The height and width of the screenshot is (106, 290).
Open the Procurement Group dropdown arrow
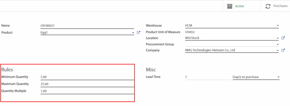coord(277,44)
